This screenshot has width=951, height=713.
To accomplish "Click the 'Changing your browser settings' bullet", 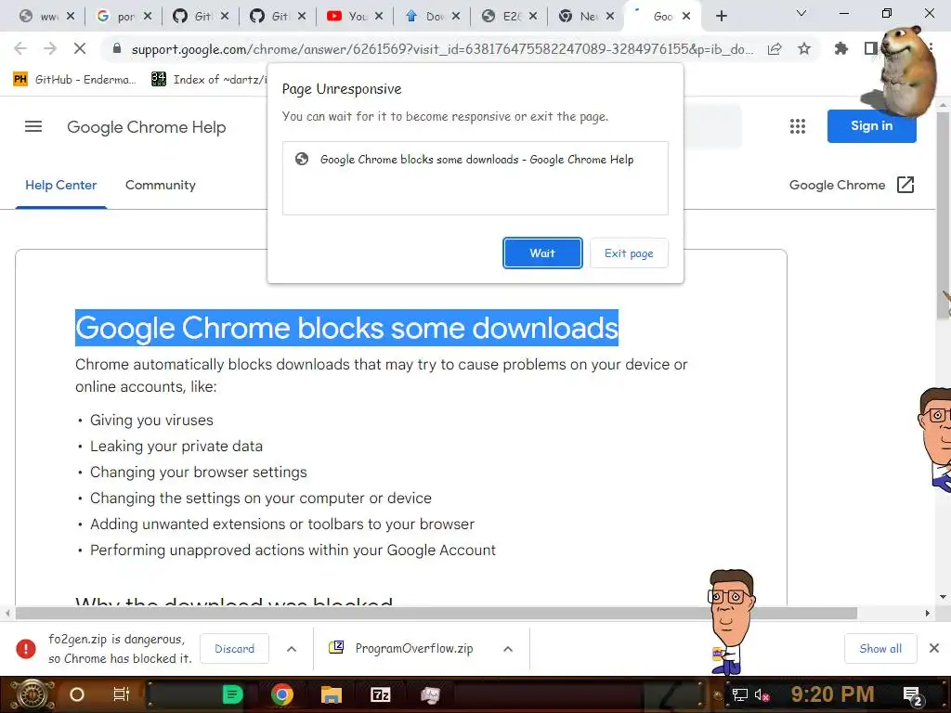I will click(199, 473).
